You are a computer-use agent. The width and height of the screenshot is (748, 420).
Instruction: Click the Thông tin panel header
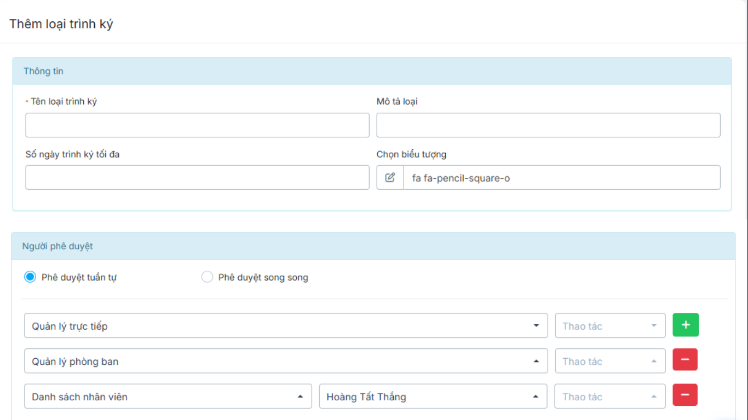372,71
